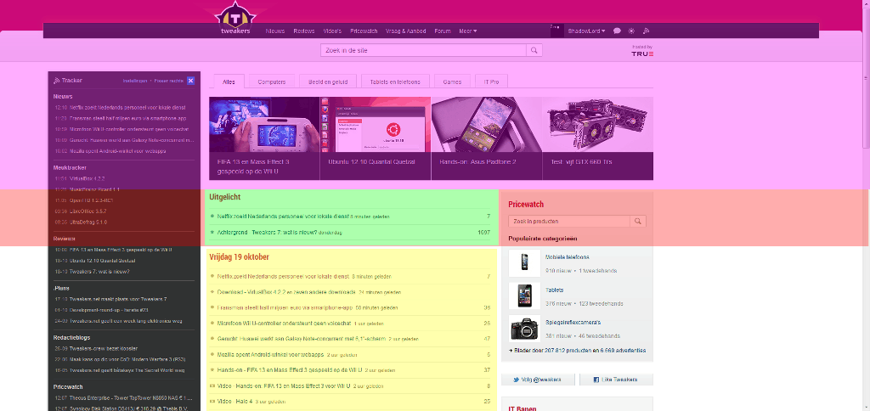Open Tracker review Ubuntu 12.10 Quantal Quetzal
Image resolution: width=870 pixels, height=411 pixels.
point(102,261)
